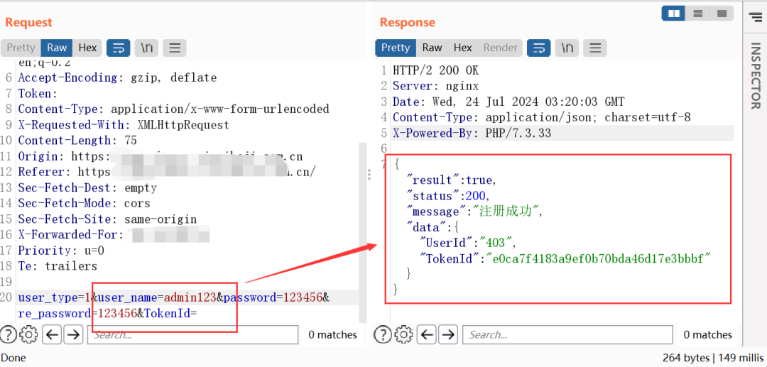Image resolution: width=767 pixels, height=367 pixels.
Task: Click the Done status text
Action: [14, 358]
